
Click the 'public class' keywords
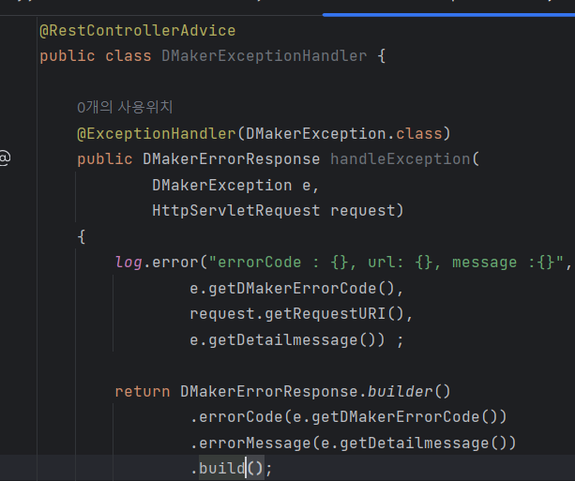(x=96, y=56)
